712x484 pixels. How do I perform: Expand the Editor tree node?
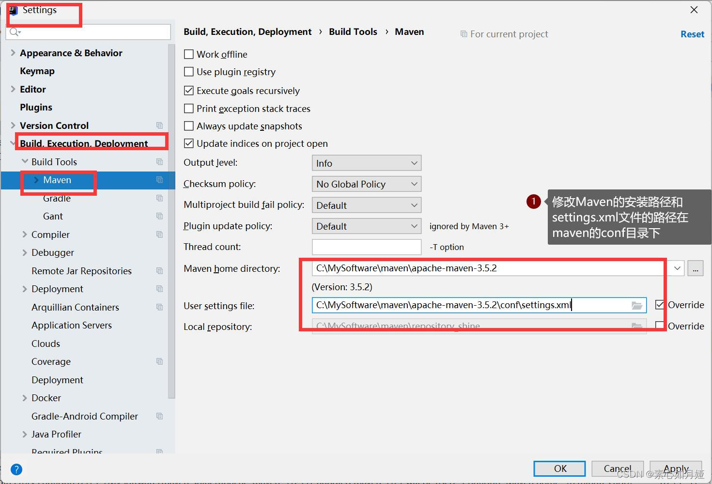pos(13,89)
